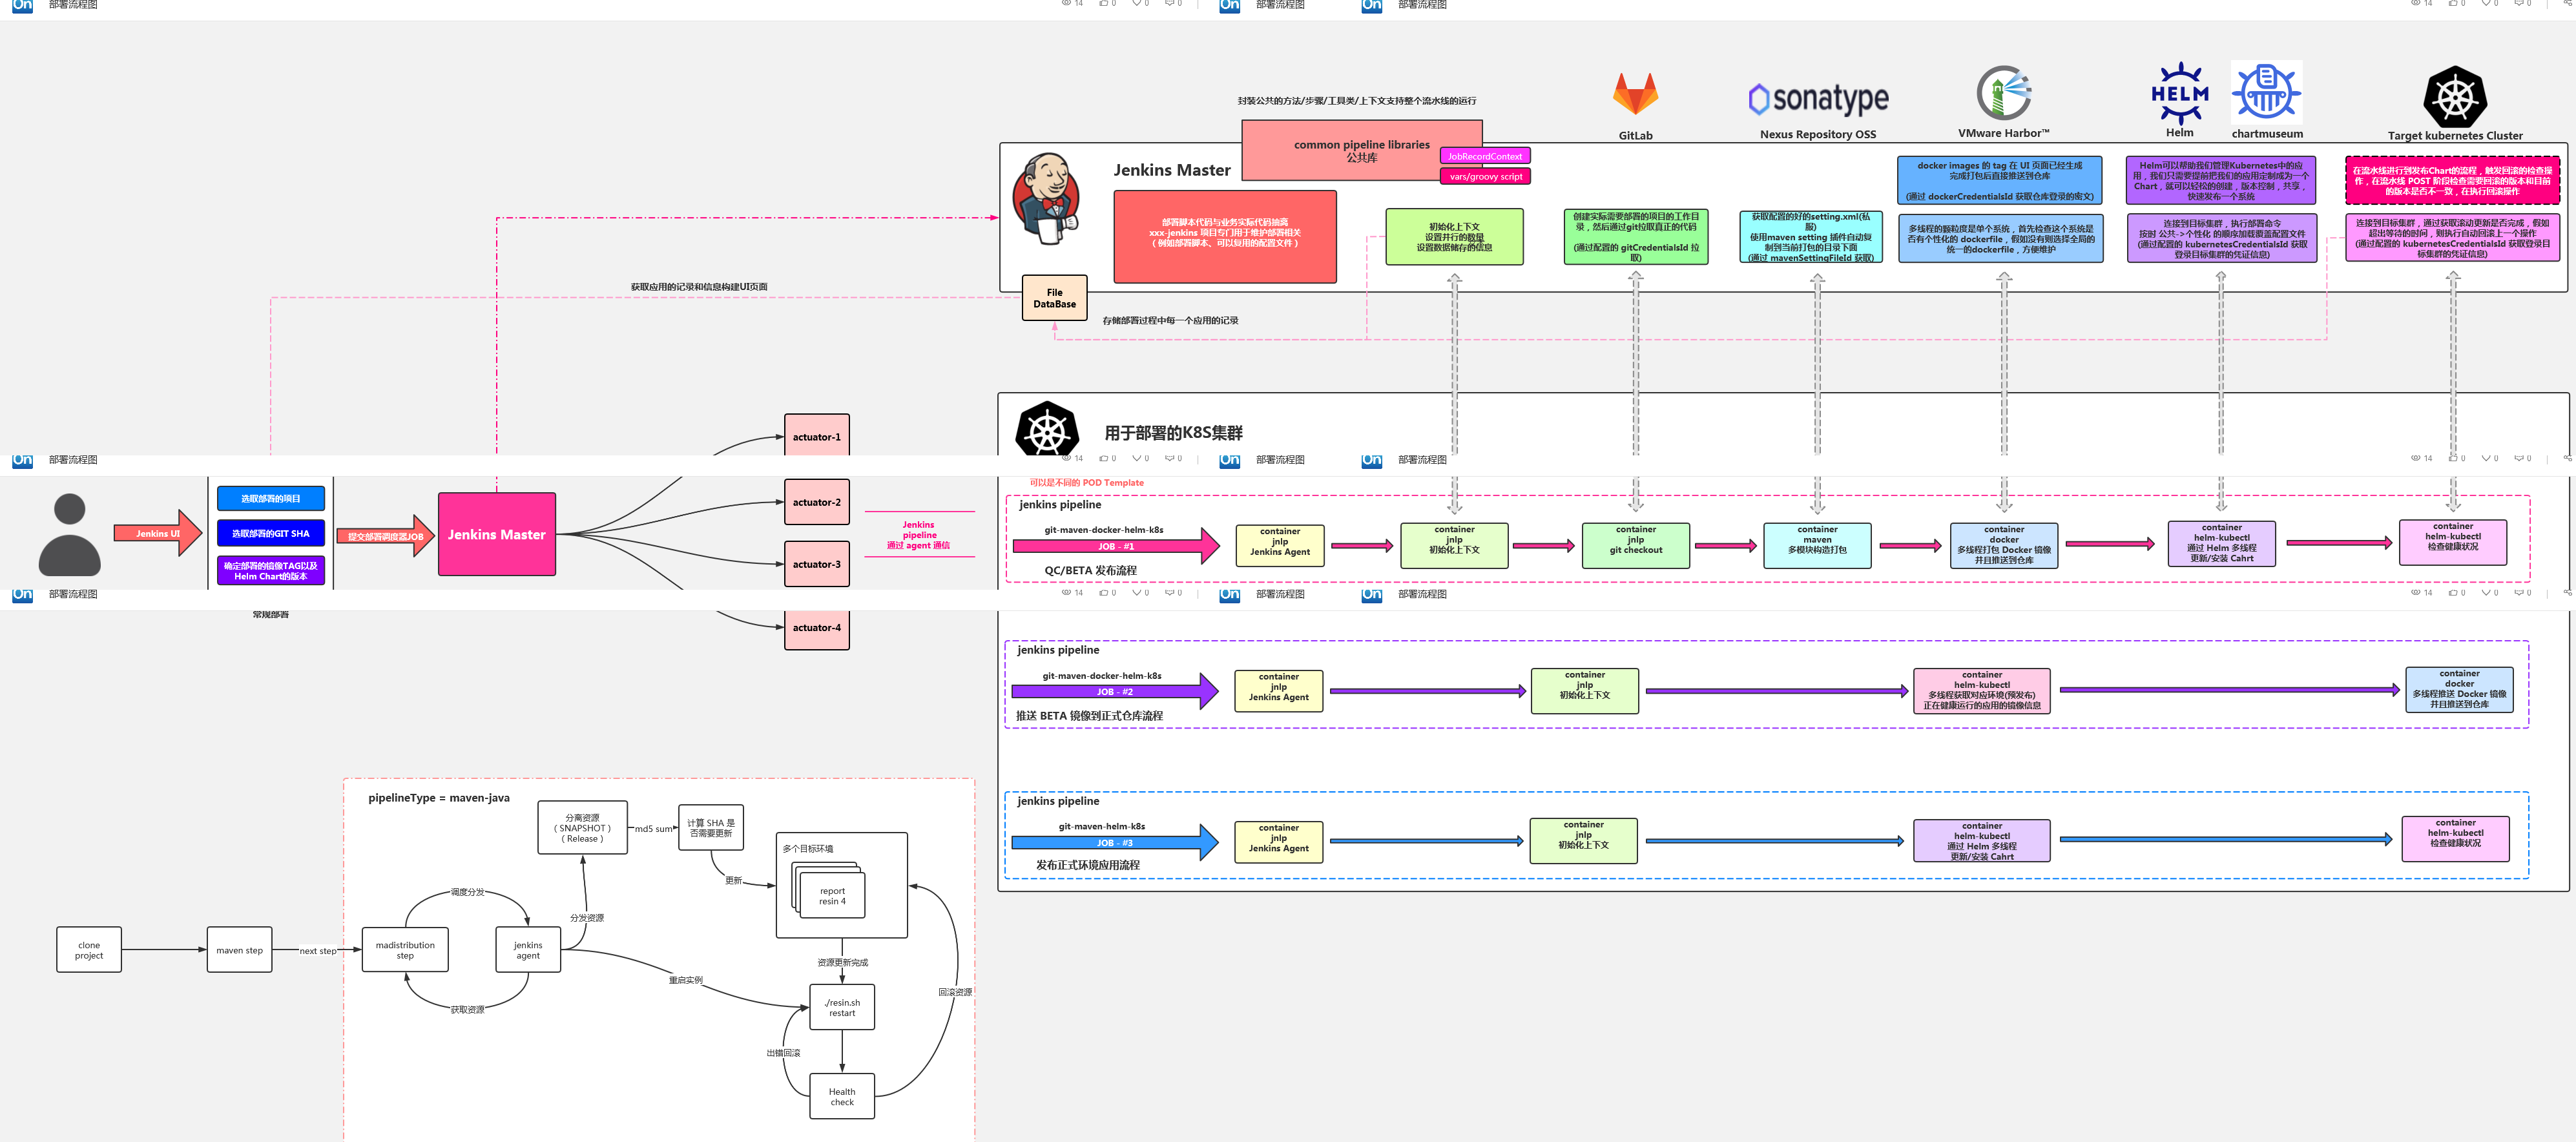This screenshot has height=1142, width=2576.
Task: Click the pink Jenkins Master box
Action: click(496, 534)
